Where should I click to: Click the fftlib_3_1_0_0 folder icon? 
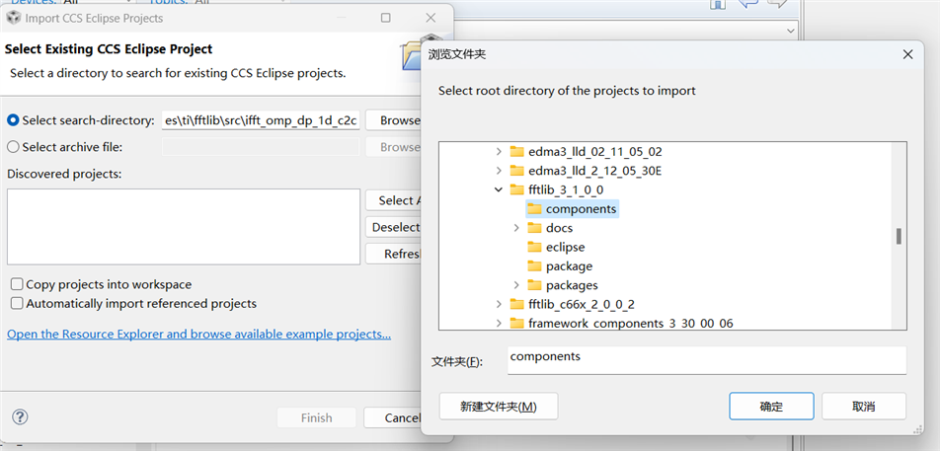coord(516,189)
